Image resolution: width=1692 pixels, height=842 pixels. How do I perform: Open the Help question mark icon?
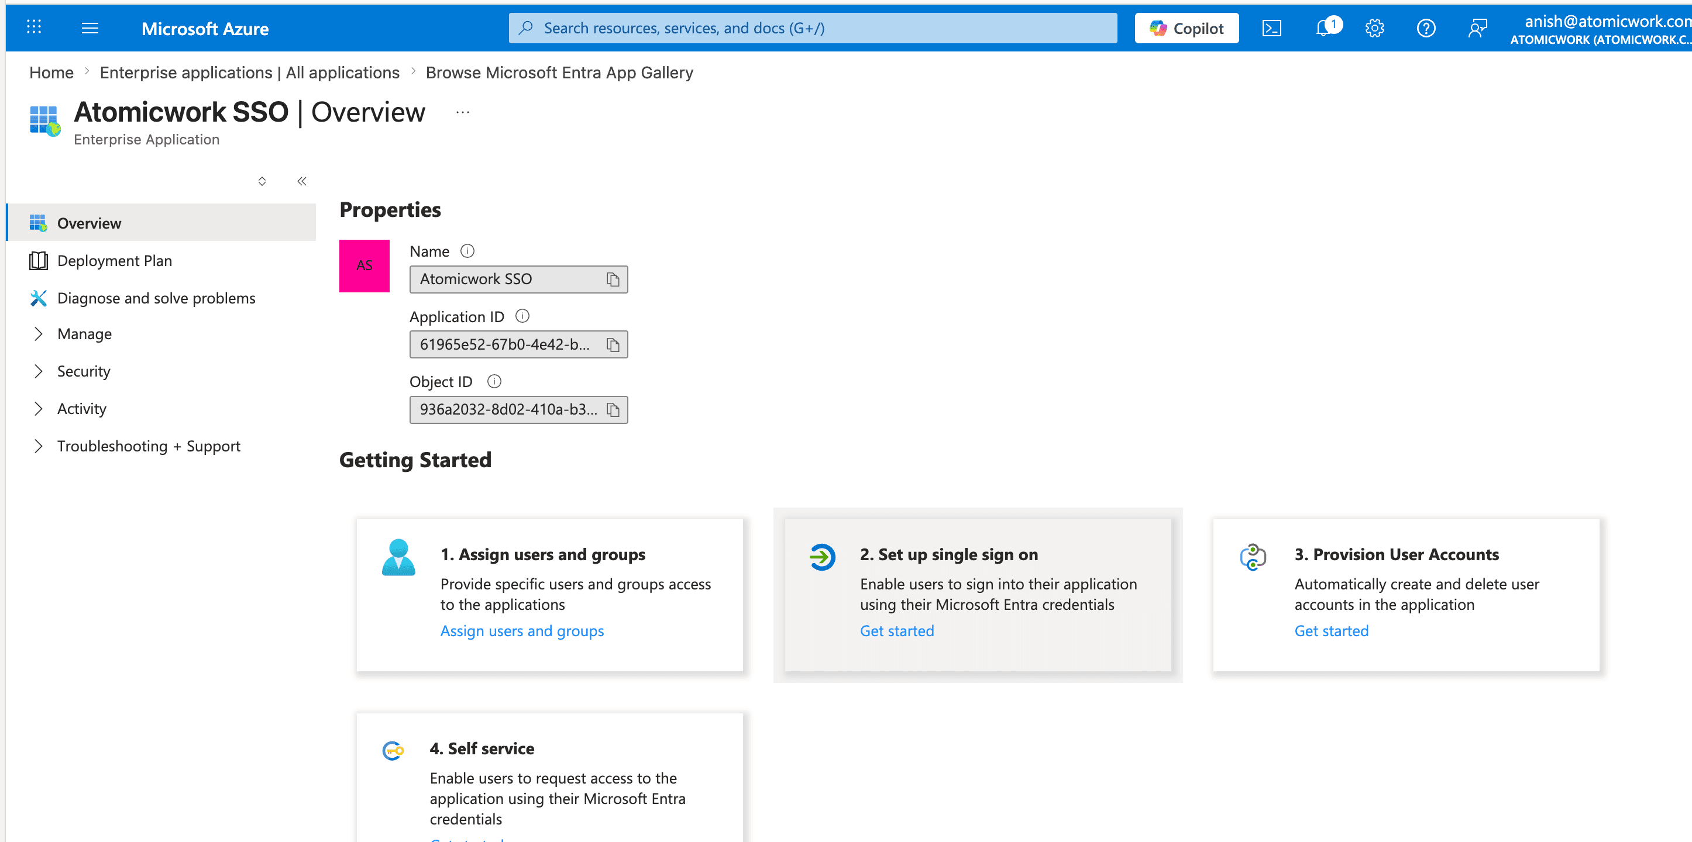(x=1426, y=28)
